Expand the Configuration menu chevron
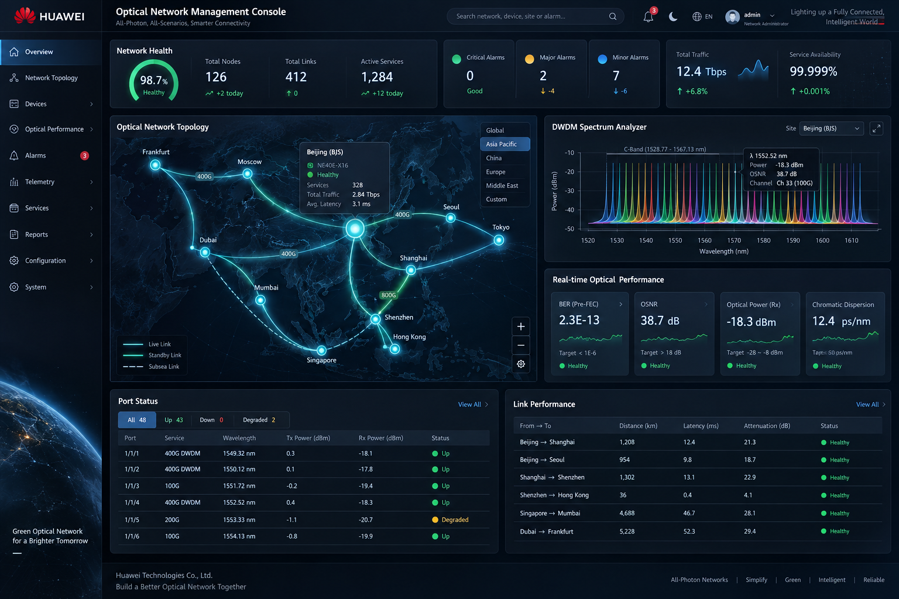Screen dimensions: 899x599 pos(91,261)
